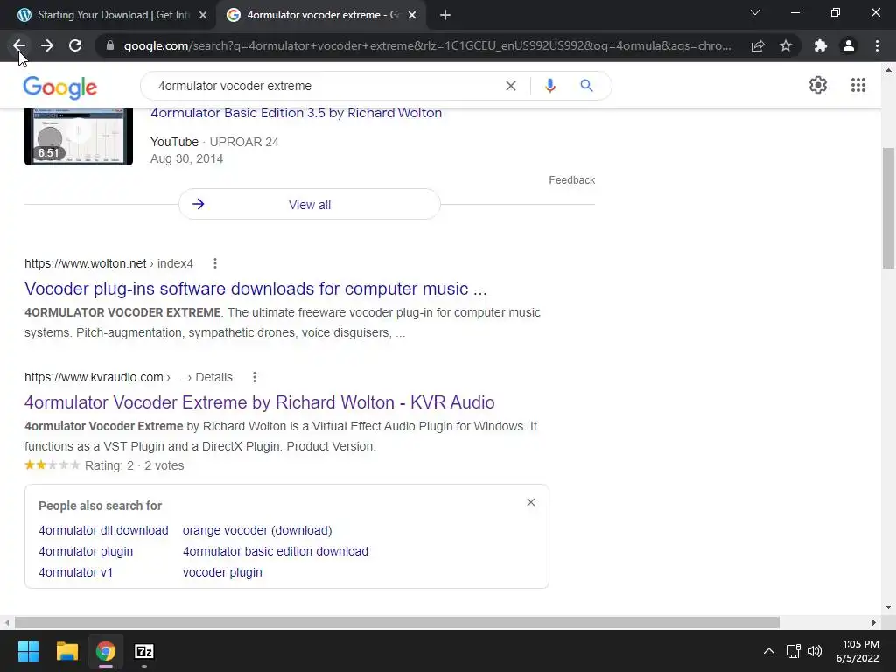Close the Starting Your Download tab
896x672 pixels.
tap(203, 16)
